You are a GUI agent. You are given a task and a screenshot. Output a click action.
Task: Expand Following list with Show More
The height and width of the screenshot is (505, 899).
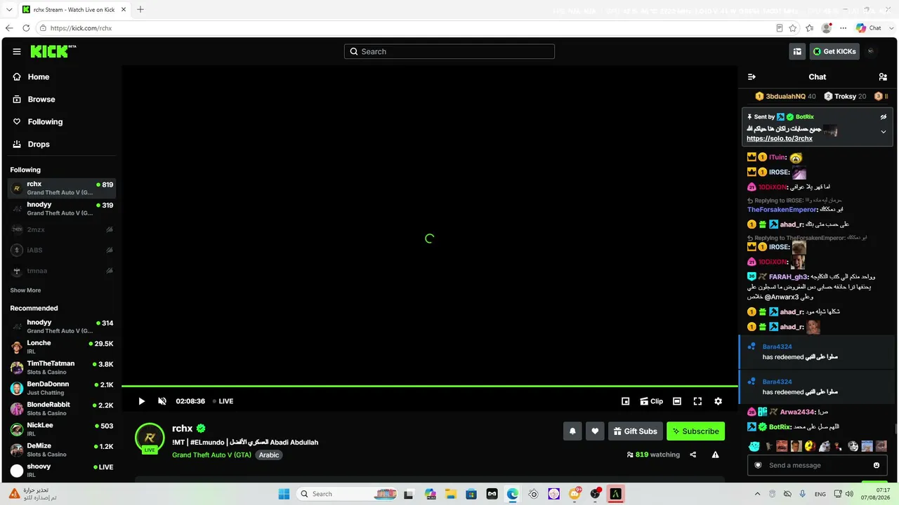click(25, 290)
